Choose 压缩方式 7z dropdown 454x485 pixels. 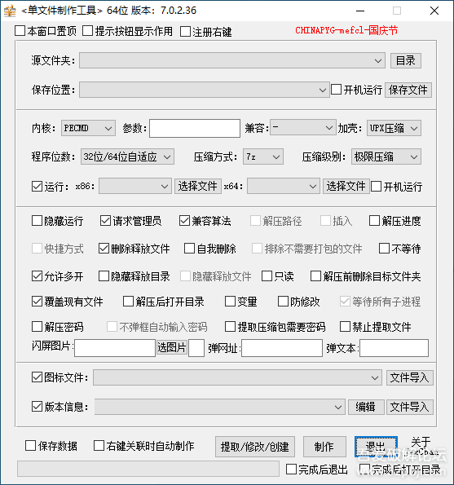pos(263,157)
